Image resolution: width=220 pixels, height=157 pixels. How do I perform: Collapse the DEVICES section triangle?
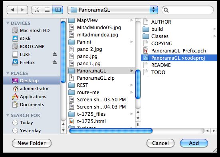8,23
